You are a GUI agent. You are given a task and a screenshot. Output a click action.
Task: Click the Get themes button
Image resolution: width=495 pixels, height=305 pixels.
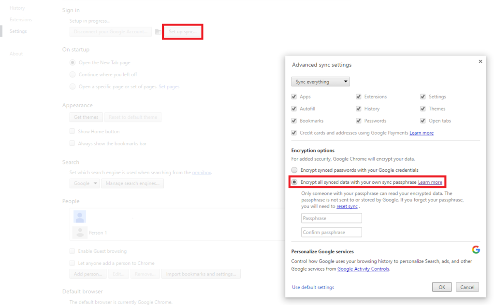click(x=86, y=117)
